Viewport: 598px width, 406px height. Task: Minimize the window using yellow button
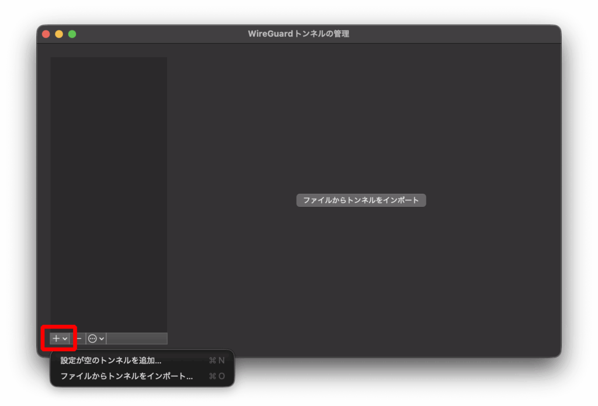point(59,34)
